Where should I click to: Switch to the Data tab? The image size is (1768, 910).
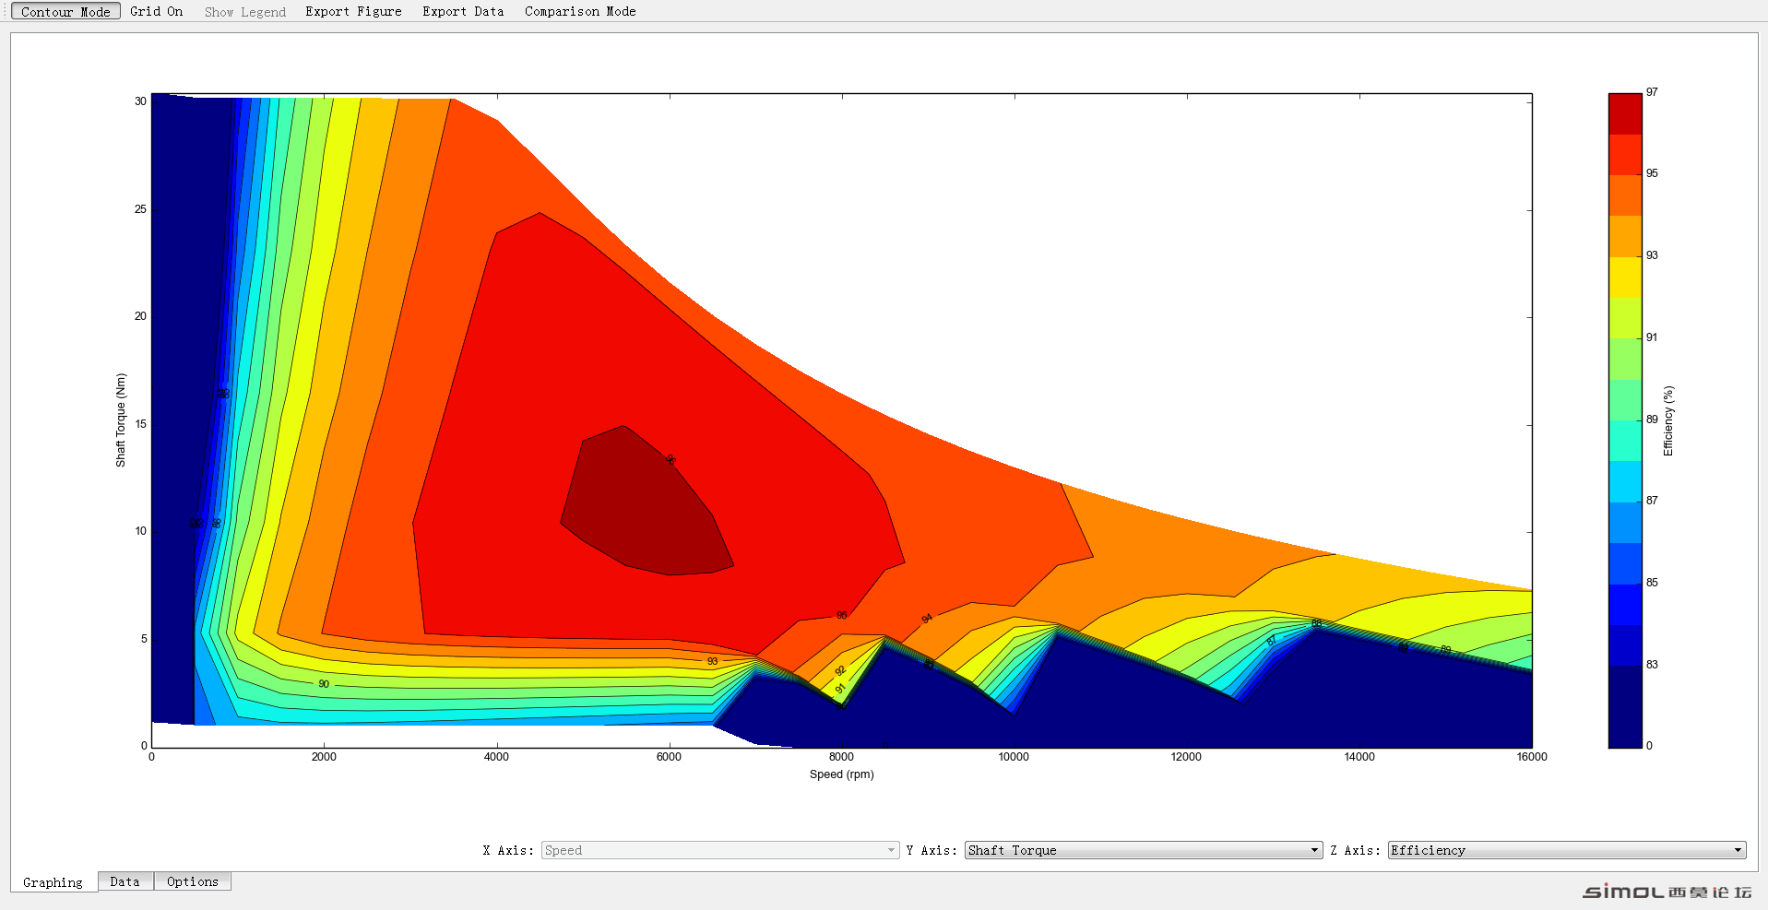(x=125, y=881)
